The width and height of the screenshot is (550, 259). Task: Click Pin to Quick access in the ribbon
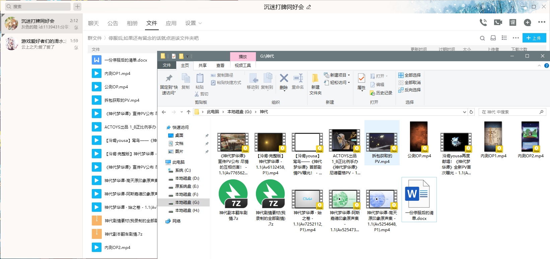tap(169, 84)
